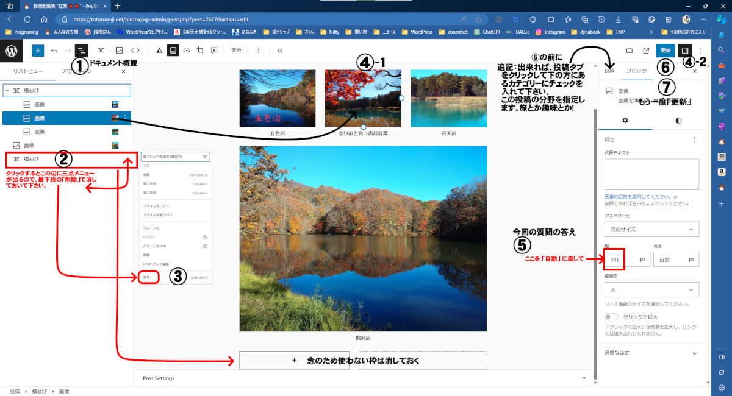
Task: Switch to the 投稿 tab in sidebar
Action: coord(609,71)
